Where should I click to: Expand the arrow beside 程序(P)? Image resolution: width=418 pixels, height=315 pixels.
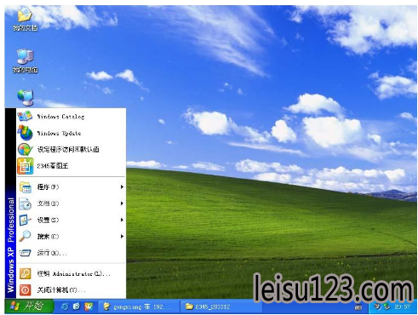click(x=122, y=187)
